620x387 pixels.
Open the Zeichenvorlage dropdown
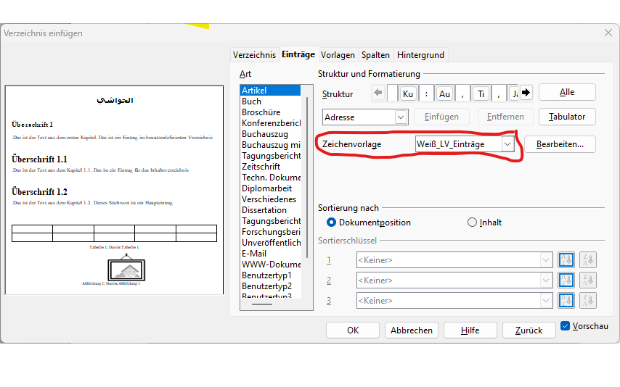507,144
